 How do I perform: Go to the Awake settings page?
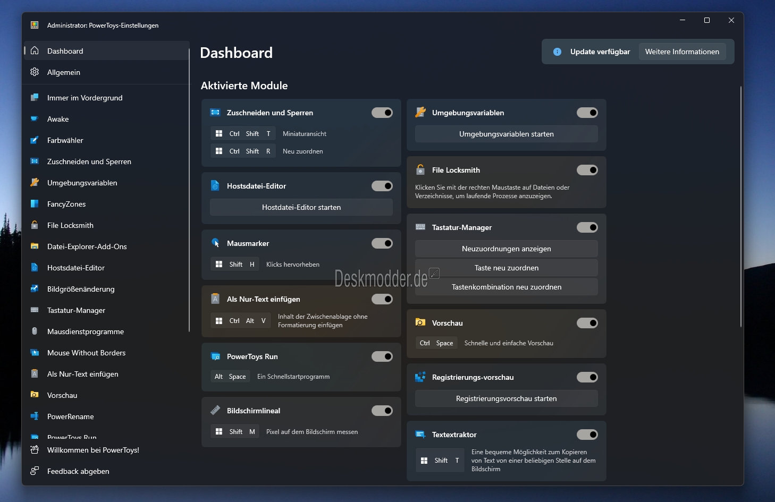point(106,119)
